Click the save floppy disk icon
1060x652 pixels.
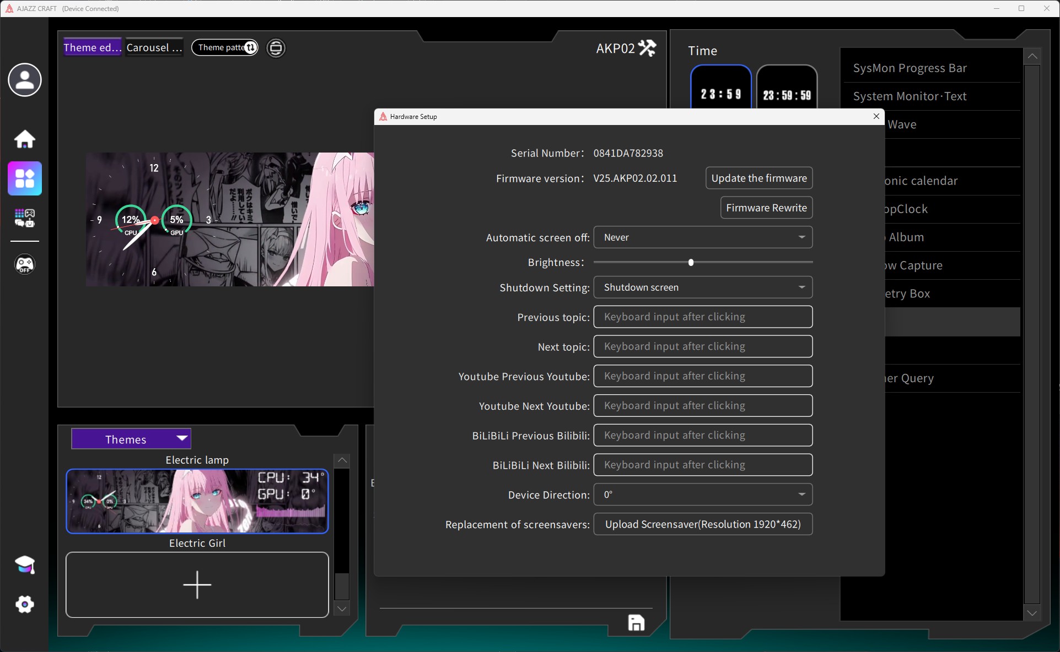pyautogui.click(x=636, y=623)
